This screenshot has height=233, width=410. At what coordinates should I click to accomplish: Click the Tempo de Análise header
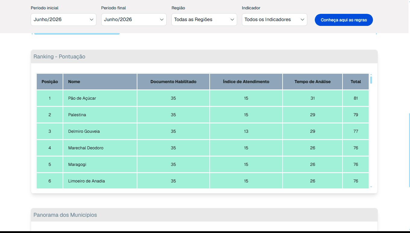pyautogui.click(x=313, y=82)
